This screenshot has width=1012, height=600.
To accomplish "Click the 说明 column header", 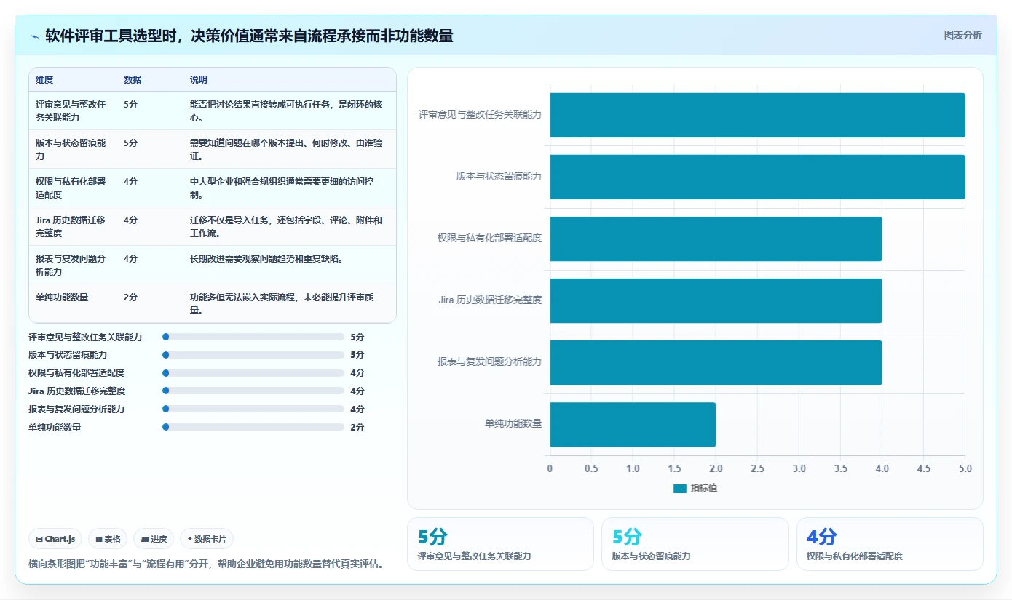I will [199, 80].
